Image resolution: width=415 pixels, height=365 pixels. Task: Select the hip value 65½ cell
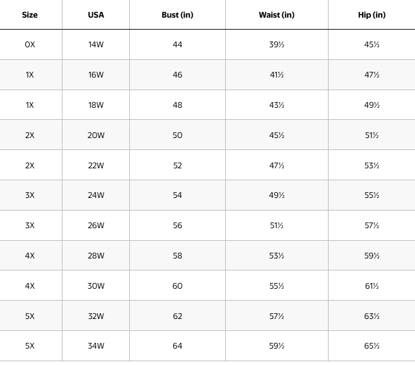371,345
